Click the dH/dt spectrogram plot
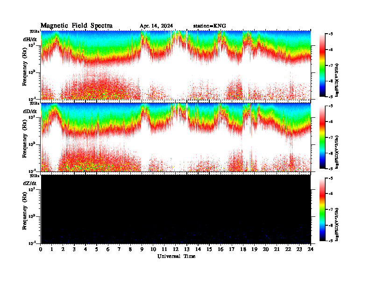Image resolution: width=370 pixels, height=286 pixels. pyautogui.click(x=176, y=65)
